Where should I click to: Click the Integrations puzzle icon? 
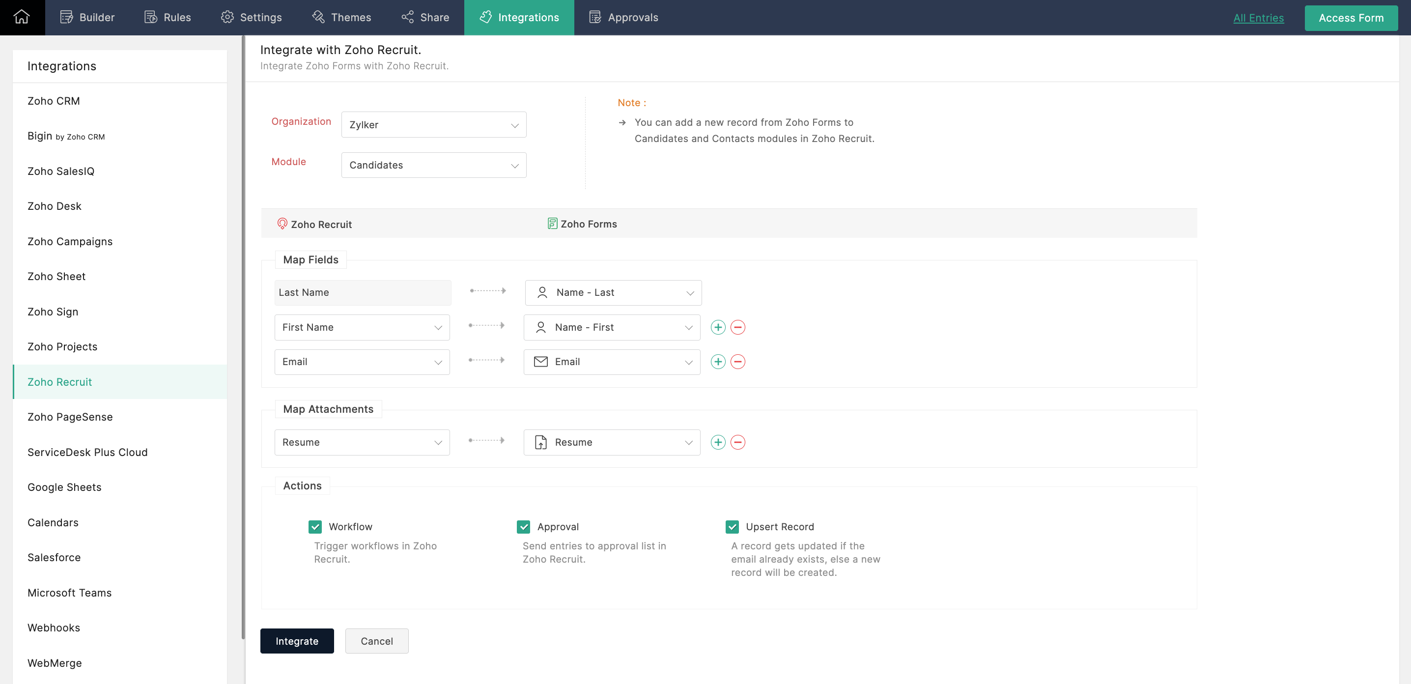pyautogui.click(x=485, y=17)
